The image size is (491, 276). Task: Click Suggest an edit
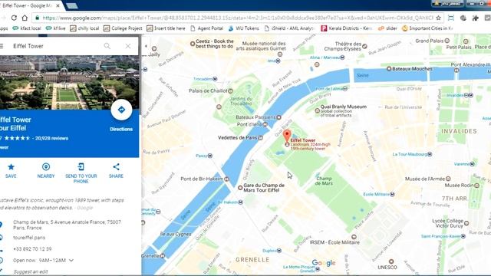(x=31, y=271)
